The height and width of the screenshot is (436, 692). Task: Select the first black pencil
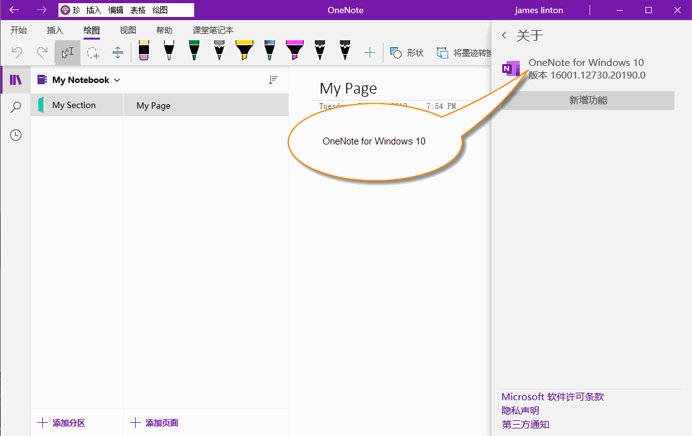pos(320,50)
